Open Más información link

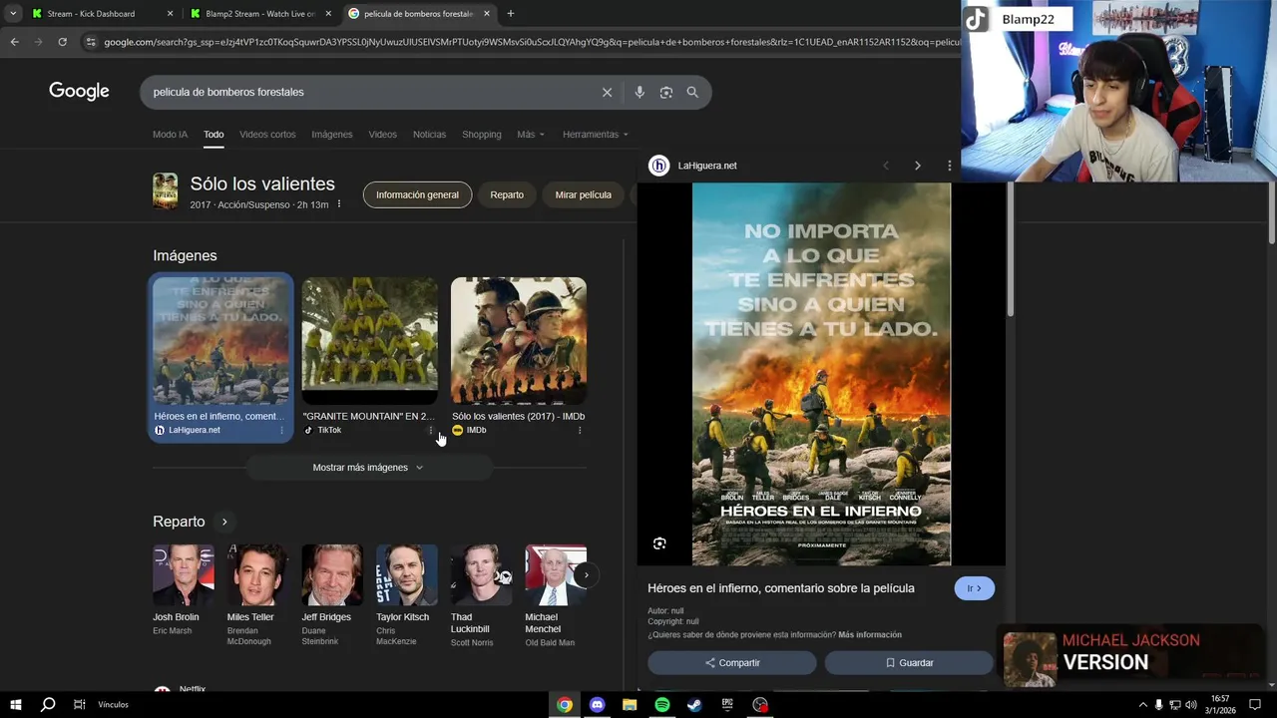[x=870, y=634]
